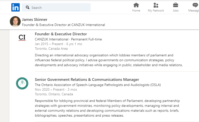Select the My Network menu label
Screen dimensions: 199x122
pyautogui.click(x=156, y=10)
